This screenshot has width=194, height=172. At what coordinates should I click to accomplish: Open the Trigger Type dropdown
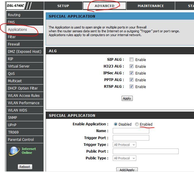125,145
